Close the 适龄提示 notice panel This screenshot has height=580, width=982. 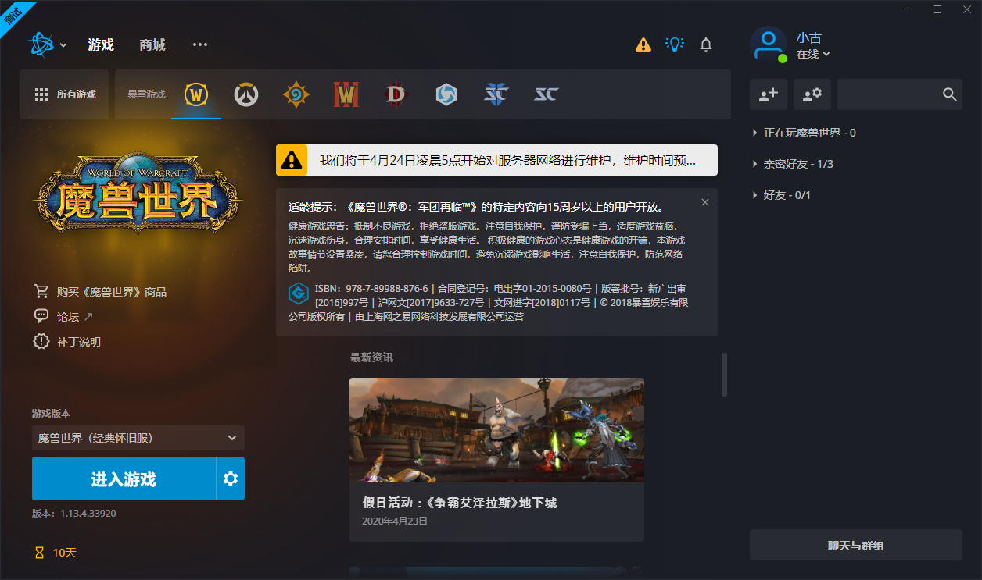pyautogui.click(x=705, y=202)
